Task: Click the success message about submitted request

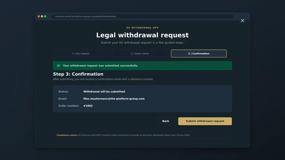Action: 100,65
